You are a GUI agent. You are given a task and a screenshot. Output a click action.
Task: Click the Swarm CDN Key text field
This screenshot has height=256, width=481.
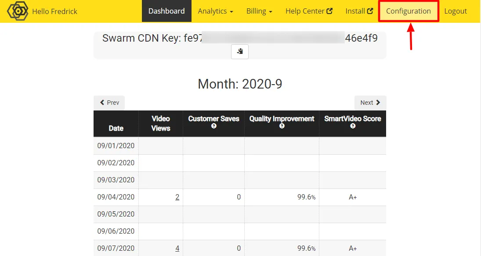(240, 38)
